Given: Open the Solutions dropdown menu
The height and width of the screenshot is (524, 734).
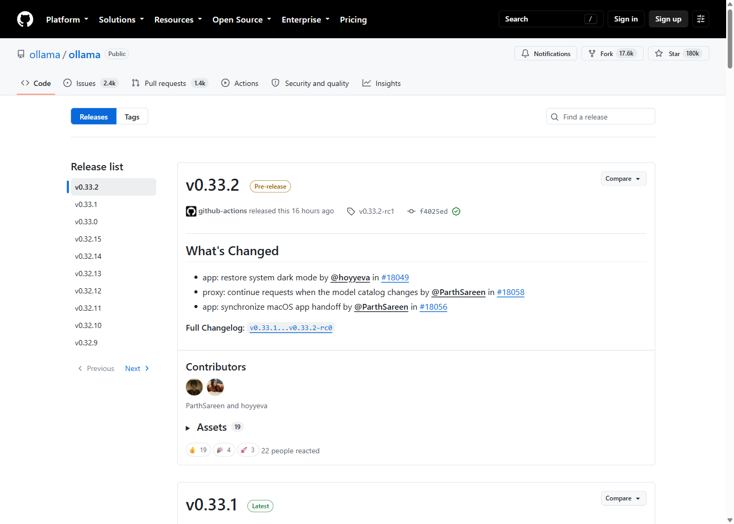Looking at the screenshot, I should (x=121, y=19).
